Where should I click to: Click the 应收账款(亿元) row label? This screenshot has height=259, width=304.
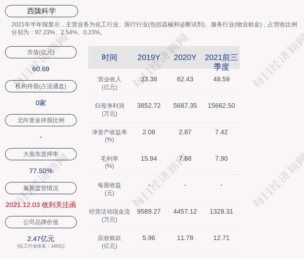click(110, 242)
